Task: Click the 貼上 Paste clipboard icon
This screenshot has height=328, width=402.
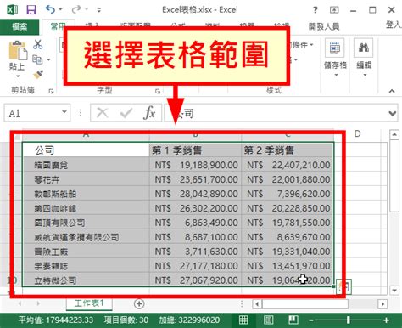Action: pyautogui.click(x=18, y=51)
